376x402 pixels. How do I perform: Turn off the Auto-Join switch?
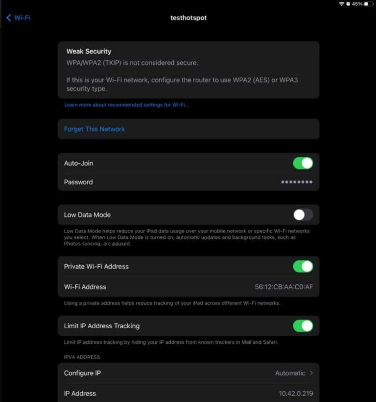pos(303,163)
